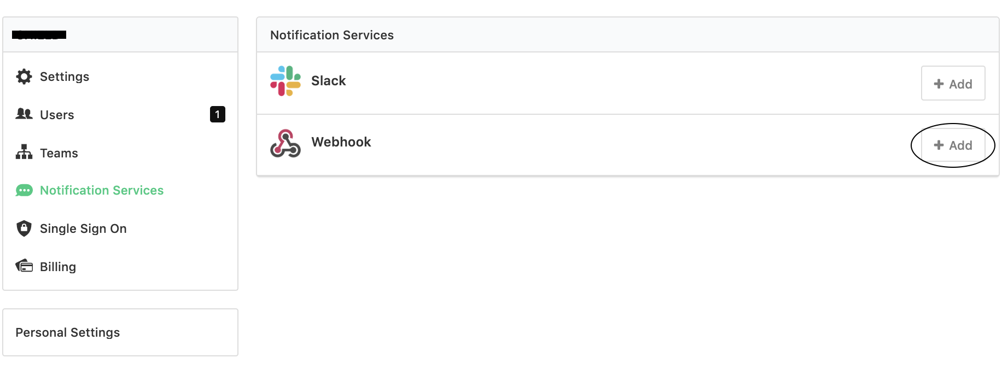The height and width of the screenshot is (387, 1002).
Task: Click the Webhook service name
Action: click(341, 142)
